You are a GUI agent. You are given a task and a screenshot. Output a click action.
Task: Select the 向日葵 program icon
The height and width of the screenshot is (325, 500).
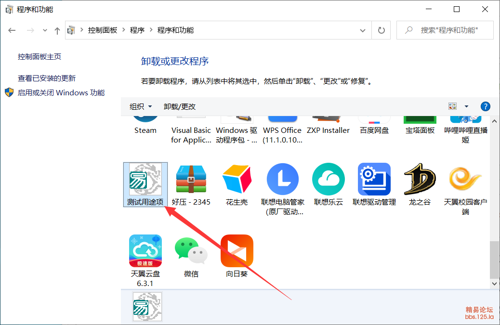pos(237,251)
